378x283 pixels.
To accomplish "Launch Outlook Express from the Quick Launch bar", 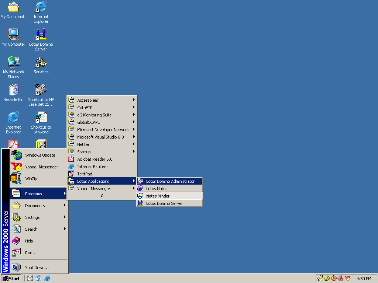I will [x=38, y=279].
